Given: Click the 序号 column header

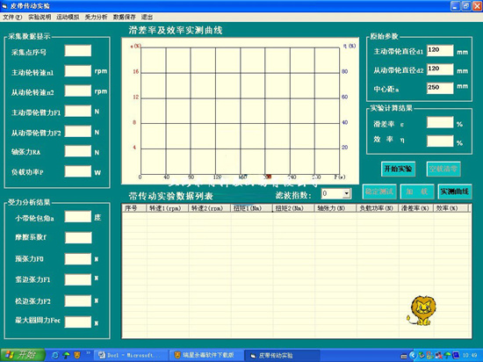Looking at the screenshot, I should pyautogui.click(x=134, y=208).
